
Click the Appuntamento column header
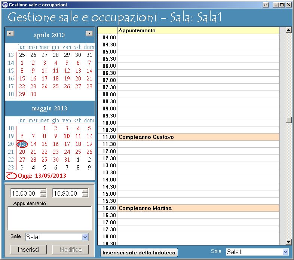[x=198, y=30]
